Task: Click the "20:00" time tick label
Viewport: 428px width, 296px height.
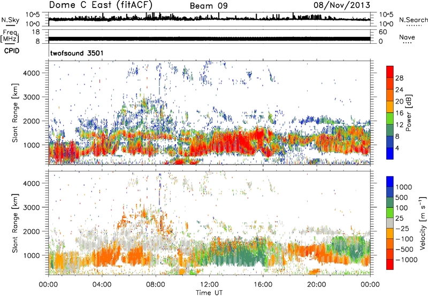Action: coord(316,285)
